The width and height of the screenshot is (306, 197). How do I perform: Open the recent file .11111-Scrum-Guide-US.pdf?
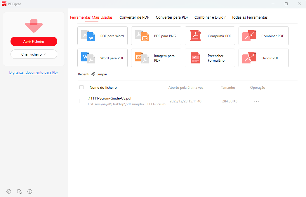click(109, 98)
